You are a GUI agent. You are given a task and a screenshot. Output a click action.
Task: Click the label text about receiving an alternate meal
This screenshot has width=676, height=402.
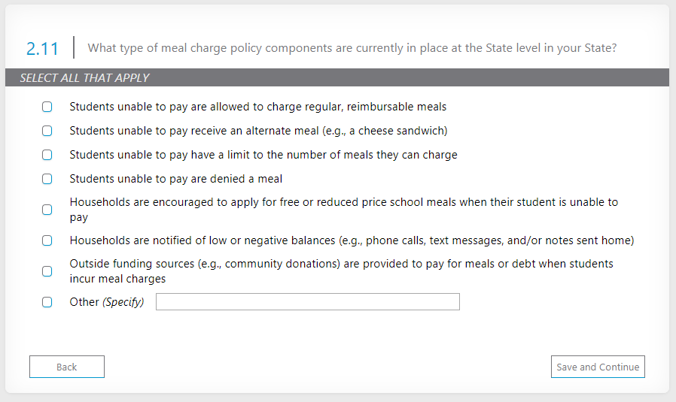[x=258, y=131]
